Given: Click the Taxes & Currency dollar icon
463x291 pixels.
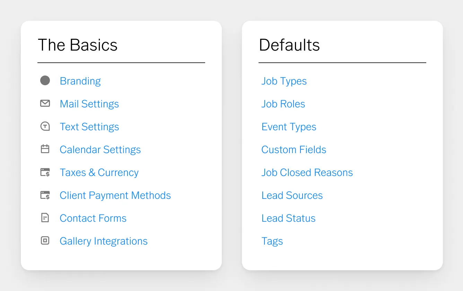Looking at the screenshot, I should tap(45, 172).
